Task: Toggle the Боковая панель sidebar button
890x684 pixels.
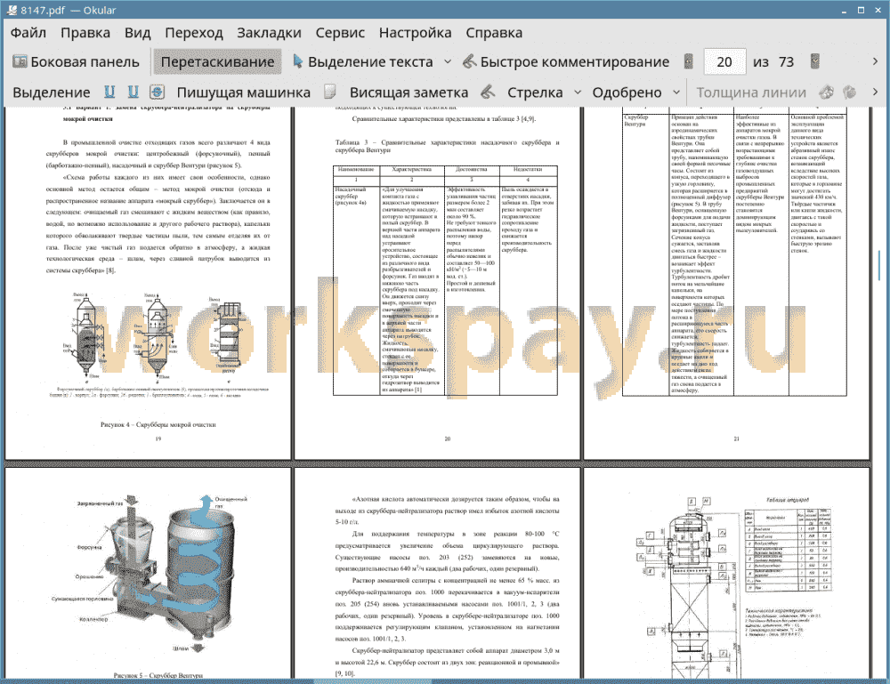Action: click(76, 62)
